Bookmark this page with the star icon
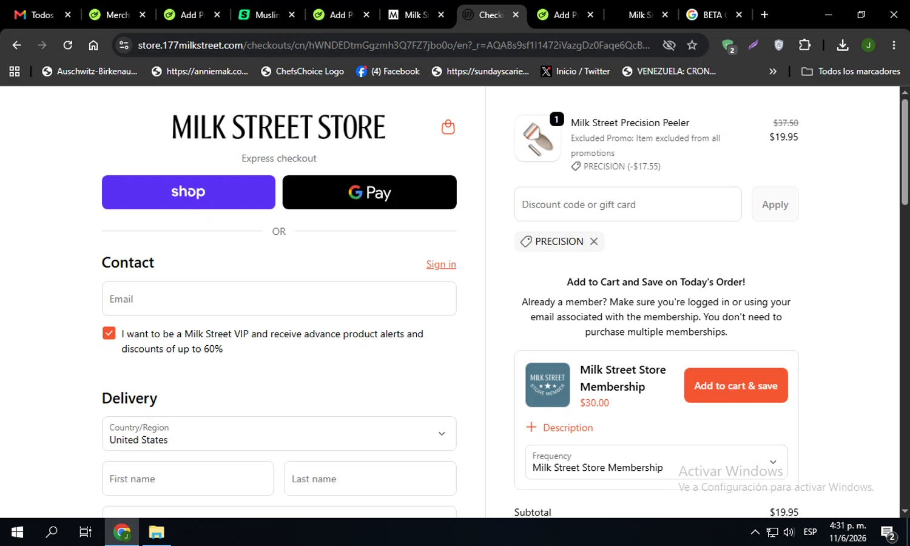This screenshot has height=546, width=910. click(x=692, y=45)
